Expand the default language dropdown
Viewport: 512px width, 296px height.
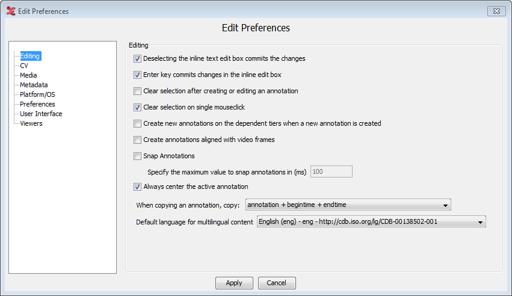[x=371, y=222]
